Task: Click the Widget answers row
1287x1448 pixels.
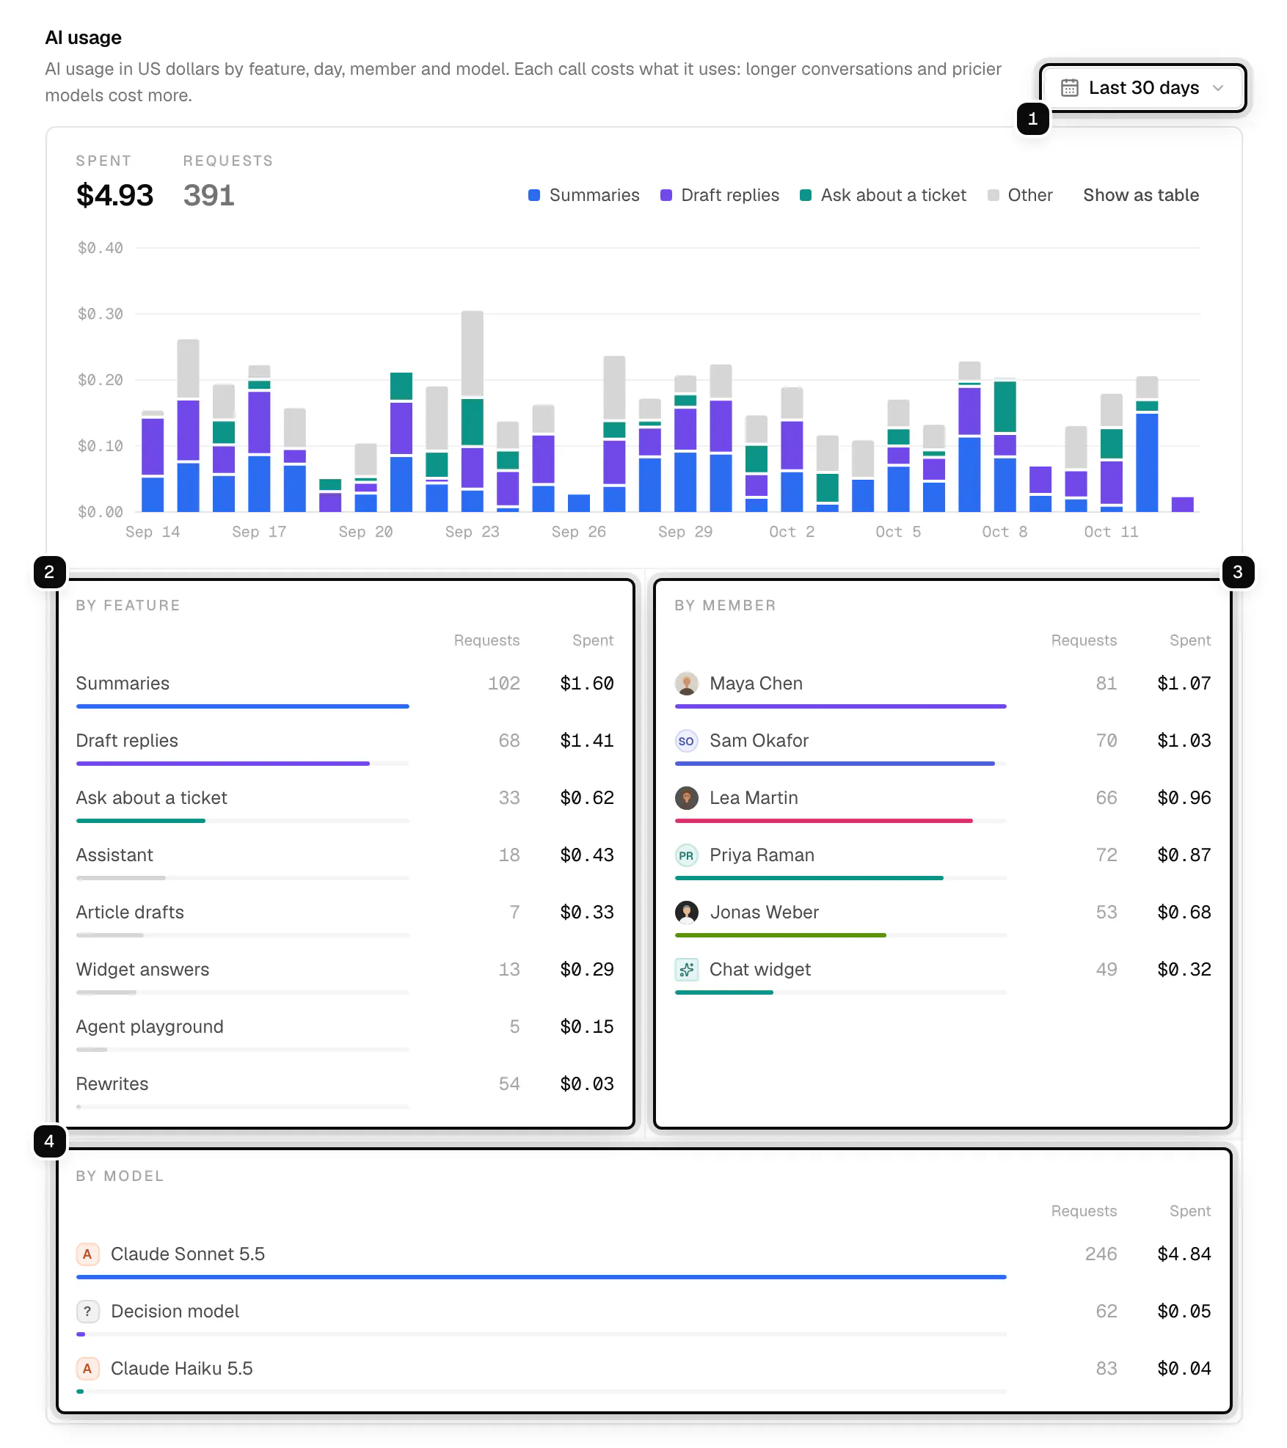Action: 345,975
